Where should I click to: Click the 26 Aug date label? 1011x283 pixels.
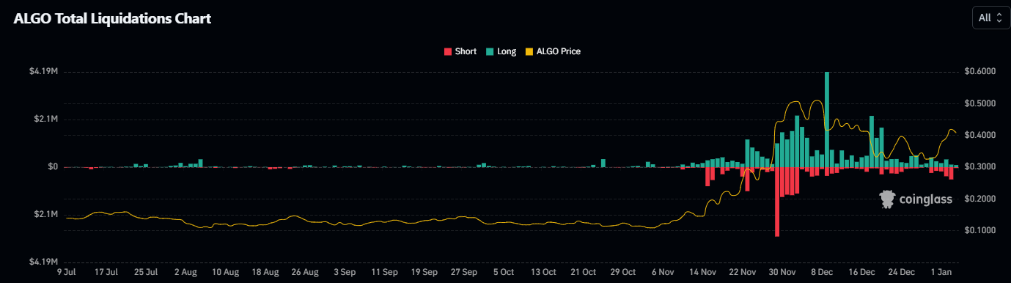coord(305,272)
